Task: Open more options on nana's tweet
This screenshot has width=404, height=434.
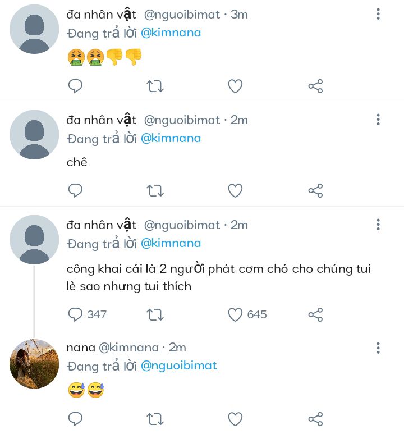Action: 378,348
